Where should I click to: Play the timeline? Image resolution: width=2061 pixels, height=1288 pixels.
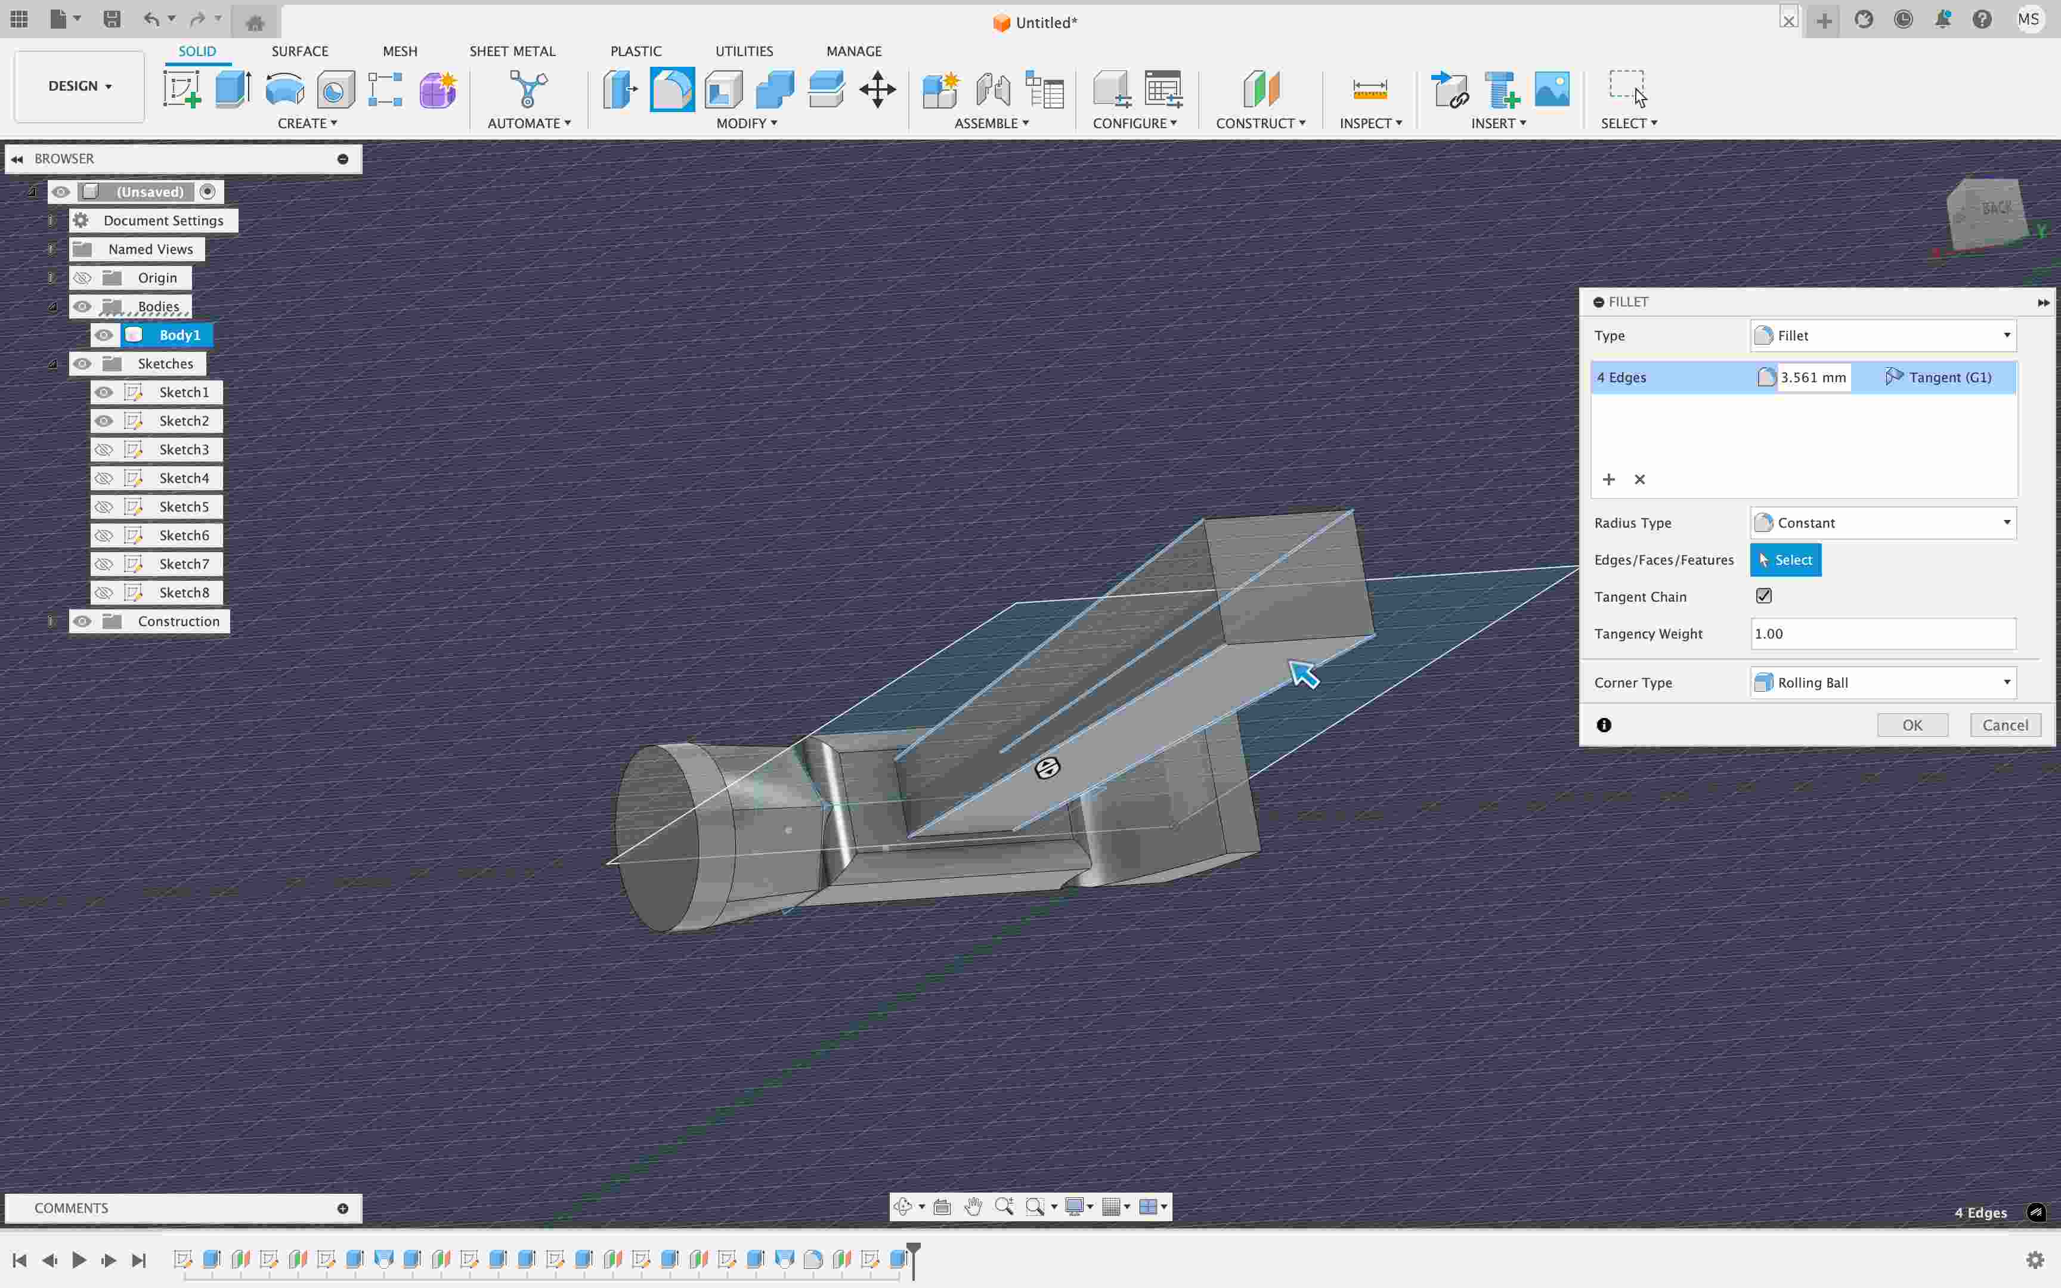pyautogui.click(x=78, y=1260)
